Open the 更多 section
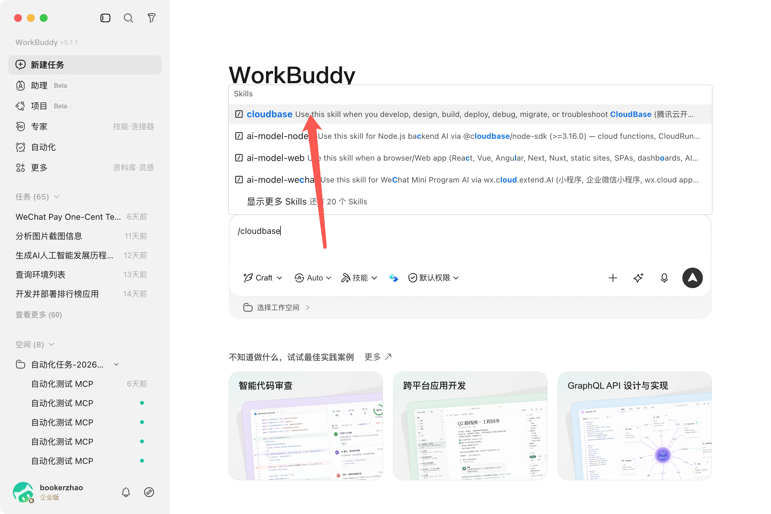Viewport: 771px width, 514px height. coord(84,167)
